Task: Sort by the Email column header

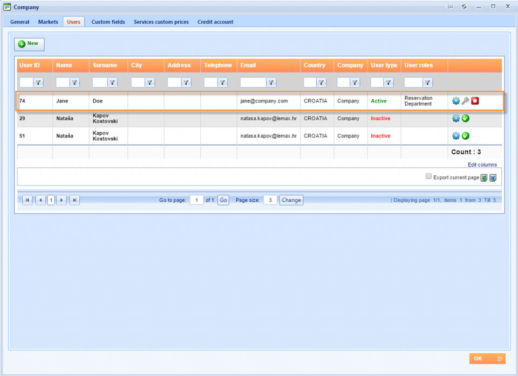Action: (x=248, y=65)
